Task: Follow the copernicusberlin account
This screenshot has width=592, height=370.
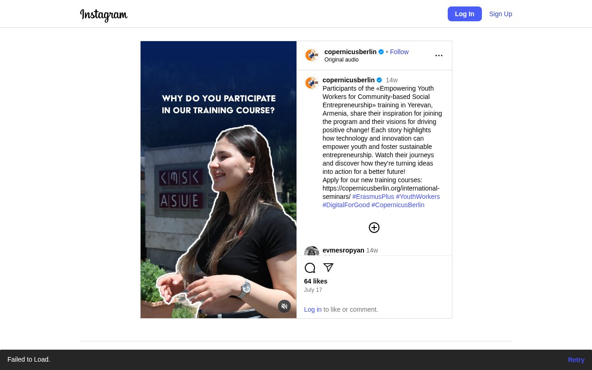Action: click(399, 52)
